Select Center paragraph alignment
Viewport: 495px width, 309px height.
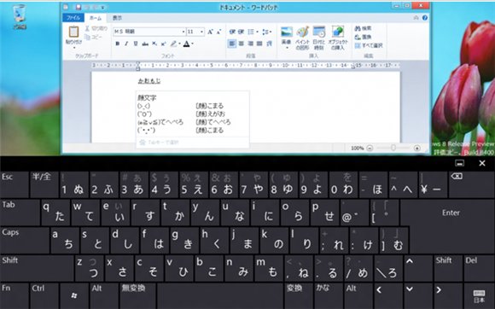pos(242,44)
